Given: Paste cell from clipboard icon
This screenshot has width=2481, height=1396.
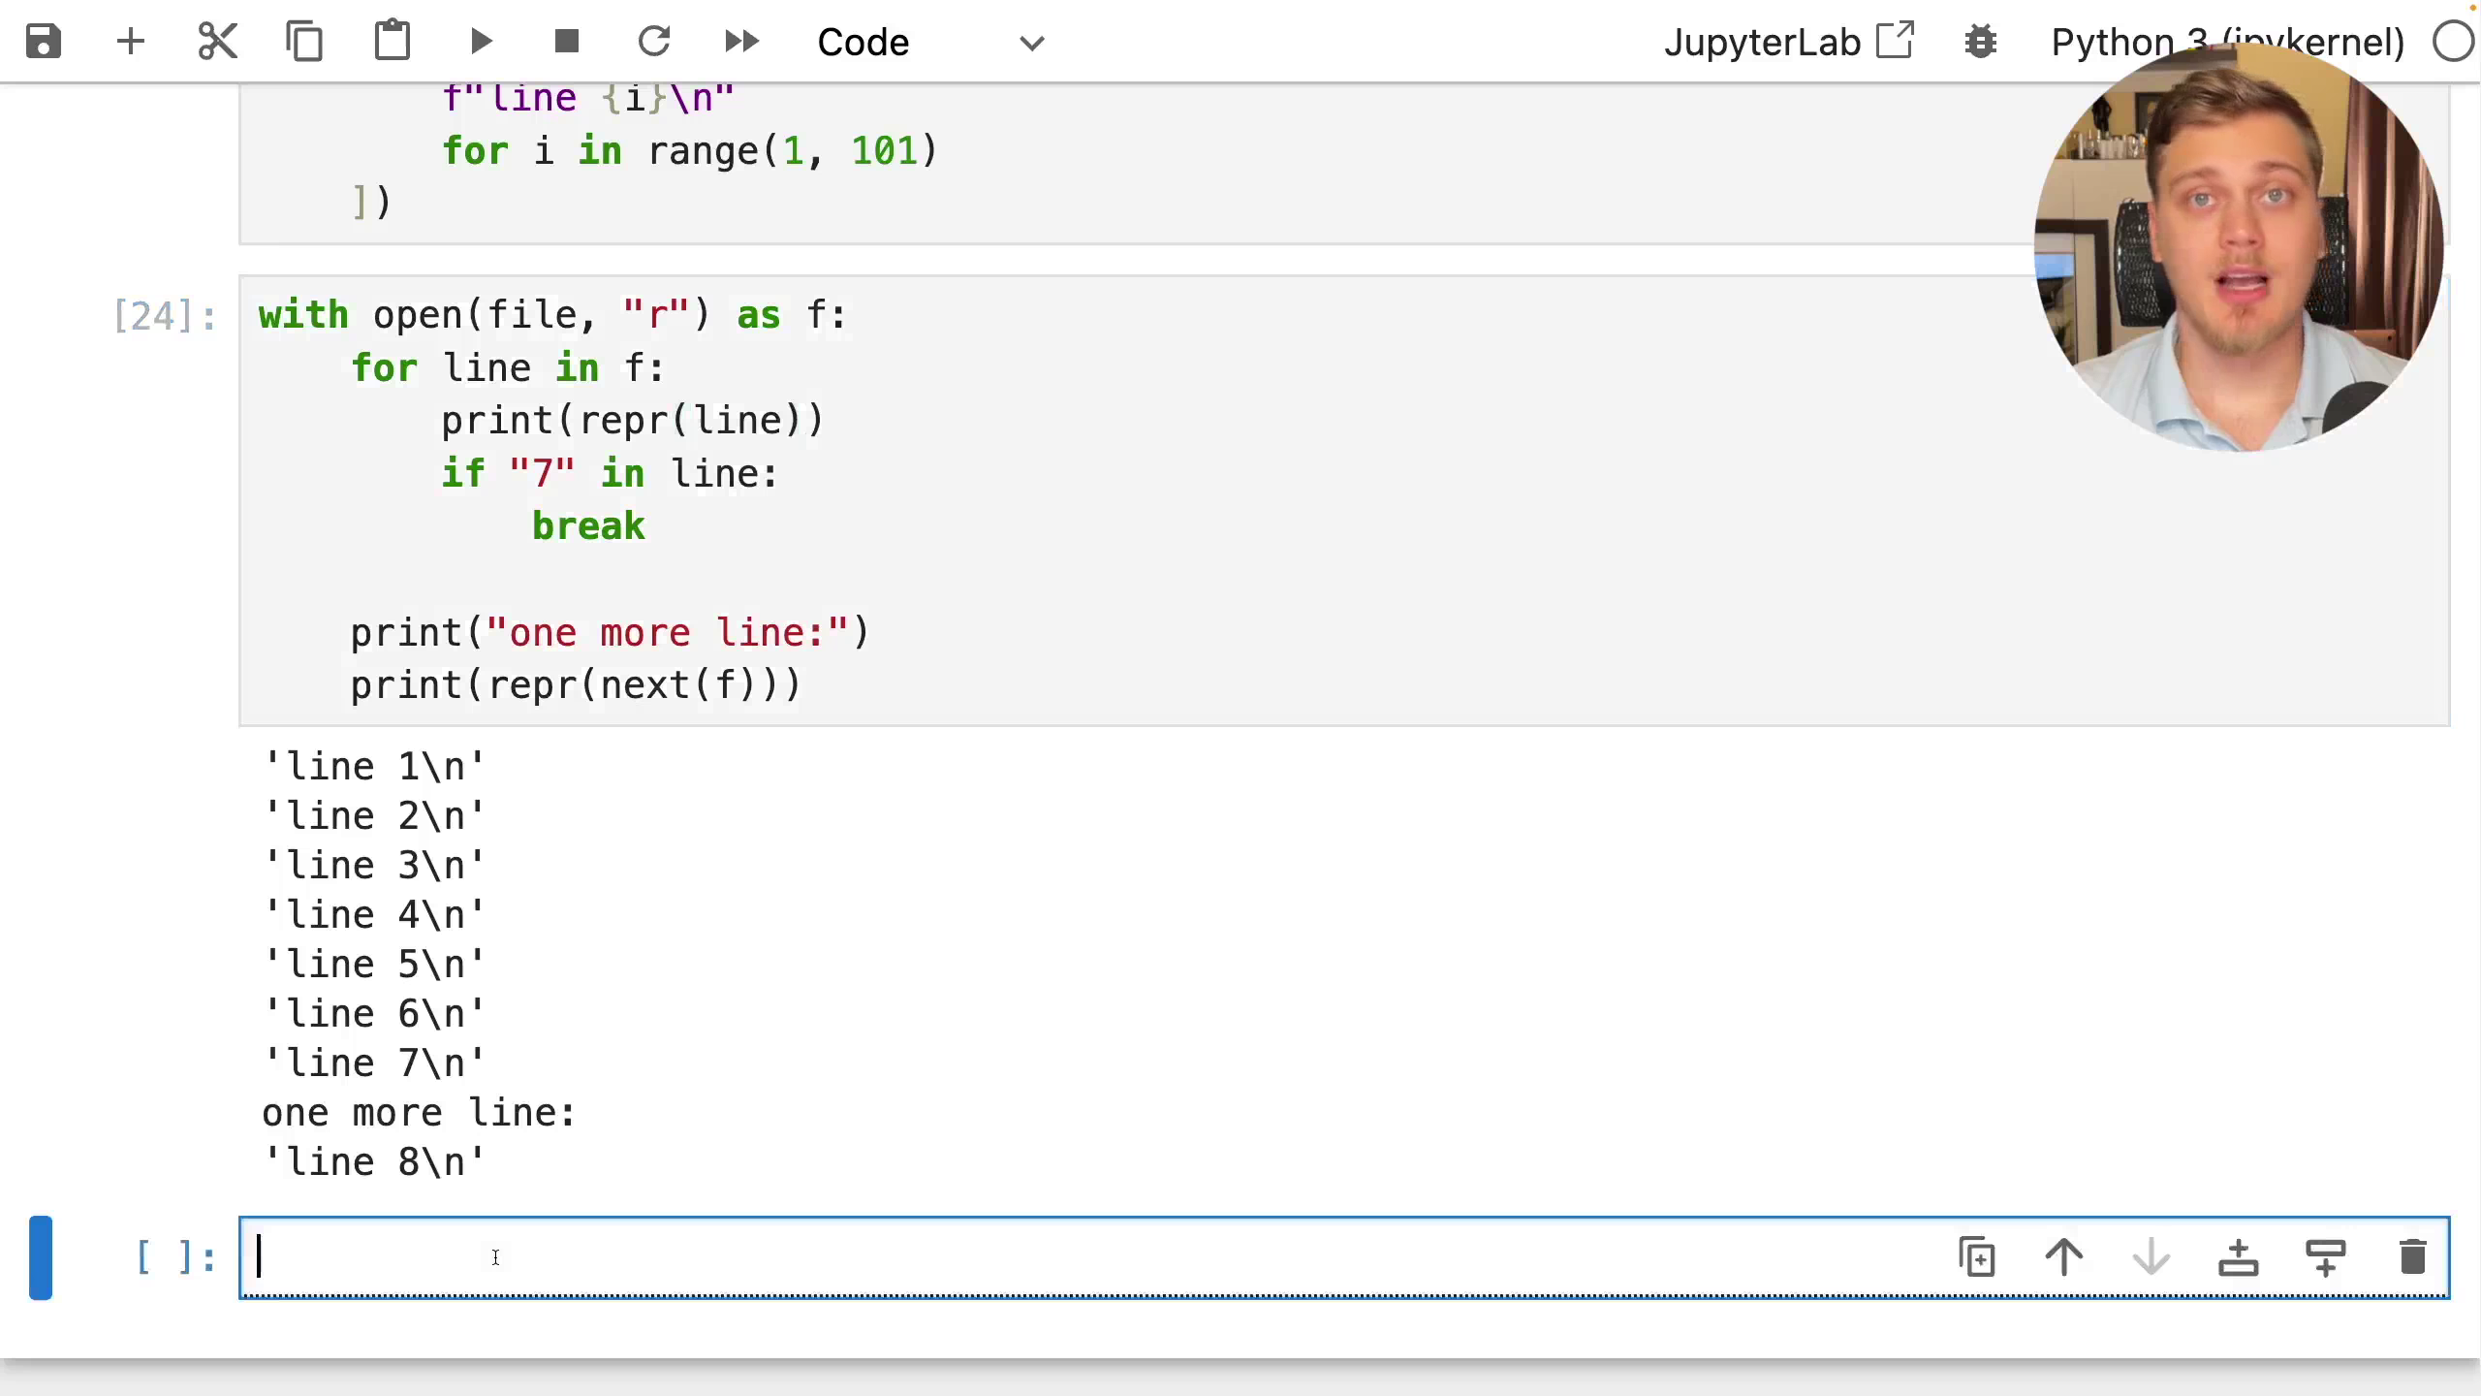Looking at the screenshot, I should [x=393, y=41].
